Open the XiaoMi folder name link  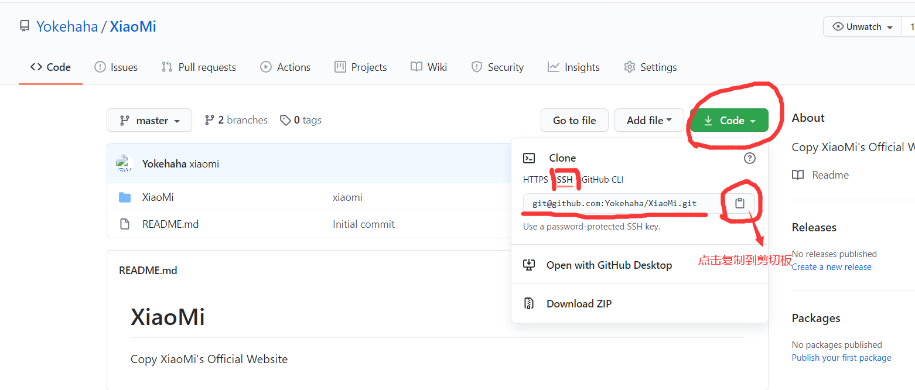pyautogui.click(x=158, y=197)
